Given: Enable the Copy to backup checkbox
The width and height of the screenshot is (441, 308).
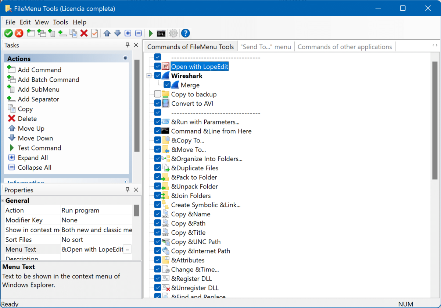Looking at the screenshot, I should click(158, 94).
